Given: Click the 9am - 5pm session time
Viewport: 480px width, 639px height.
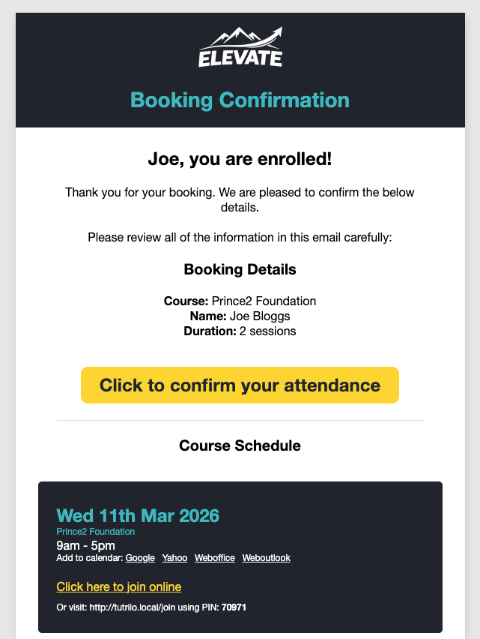Looking at the screenshot, I should coord(85,545).
